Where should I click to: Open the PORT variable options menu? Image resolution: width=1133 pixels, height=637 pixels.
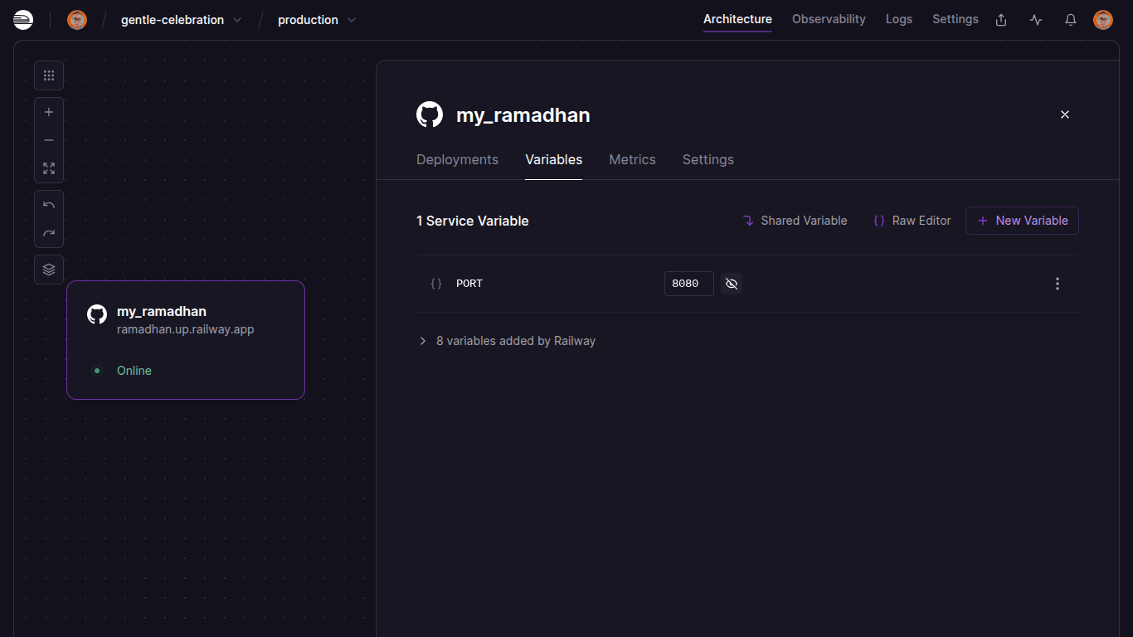(1057, 284)
